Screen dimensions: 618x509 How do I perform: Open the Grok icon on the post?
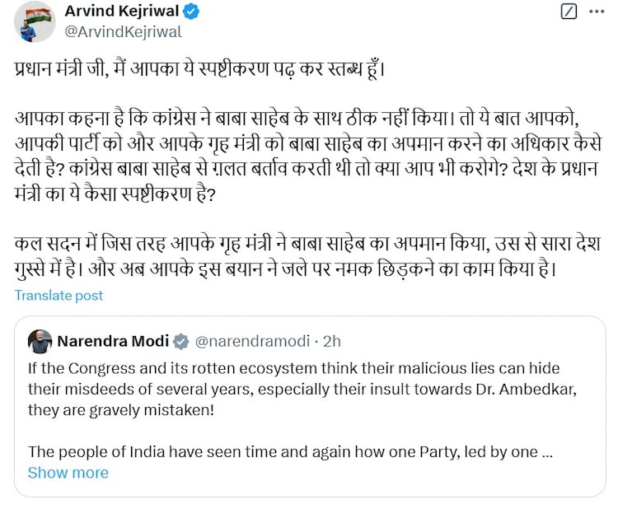tap(568, 12)
